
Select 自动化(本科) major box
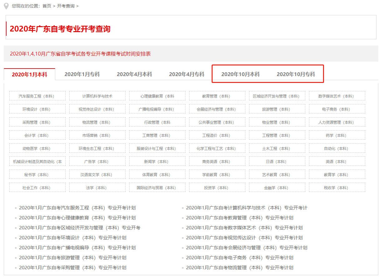click(x=337, y=148)
